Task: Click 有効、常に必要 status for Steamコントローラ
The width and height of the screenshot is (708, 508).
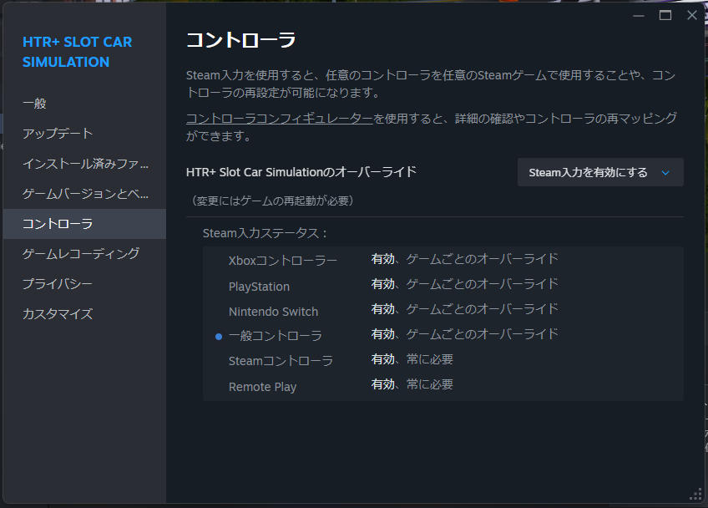Action: click(412, 359)
